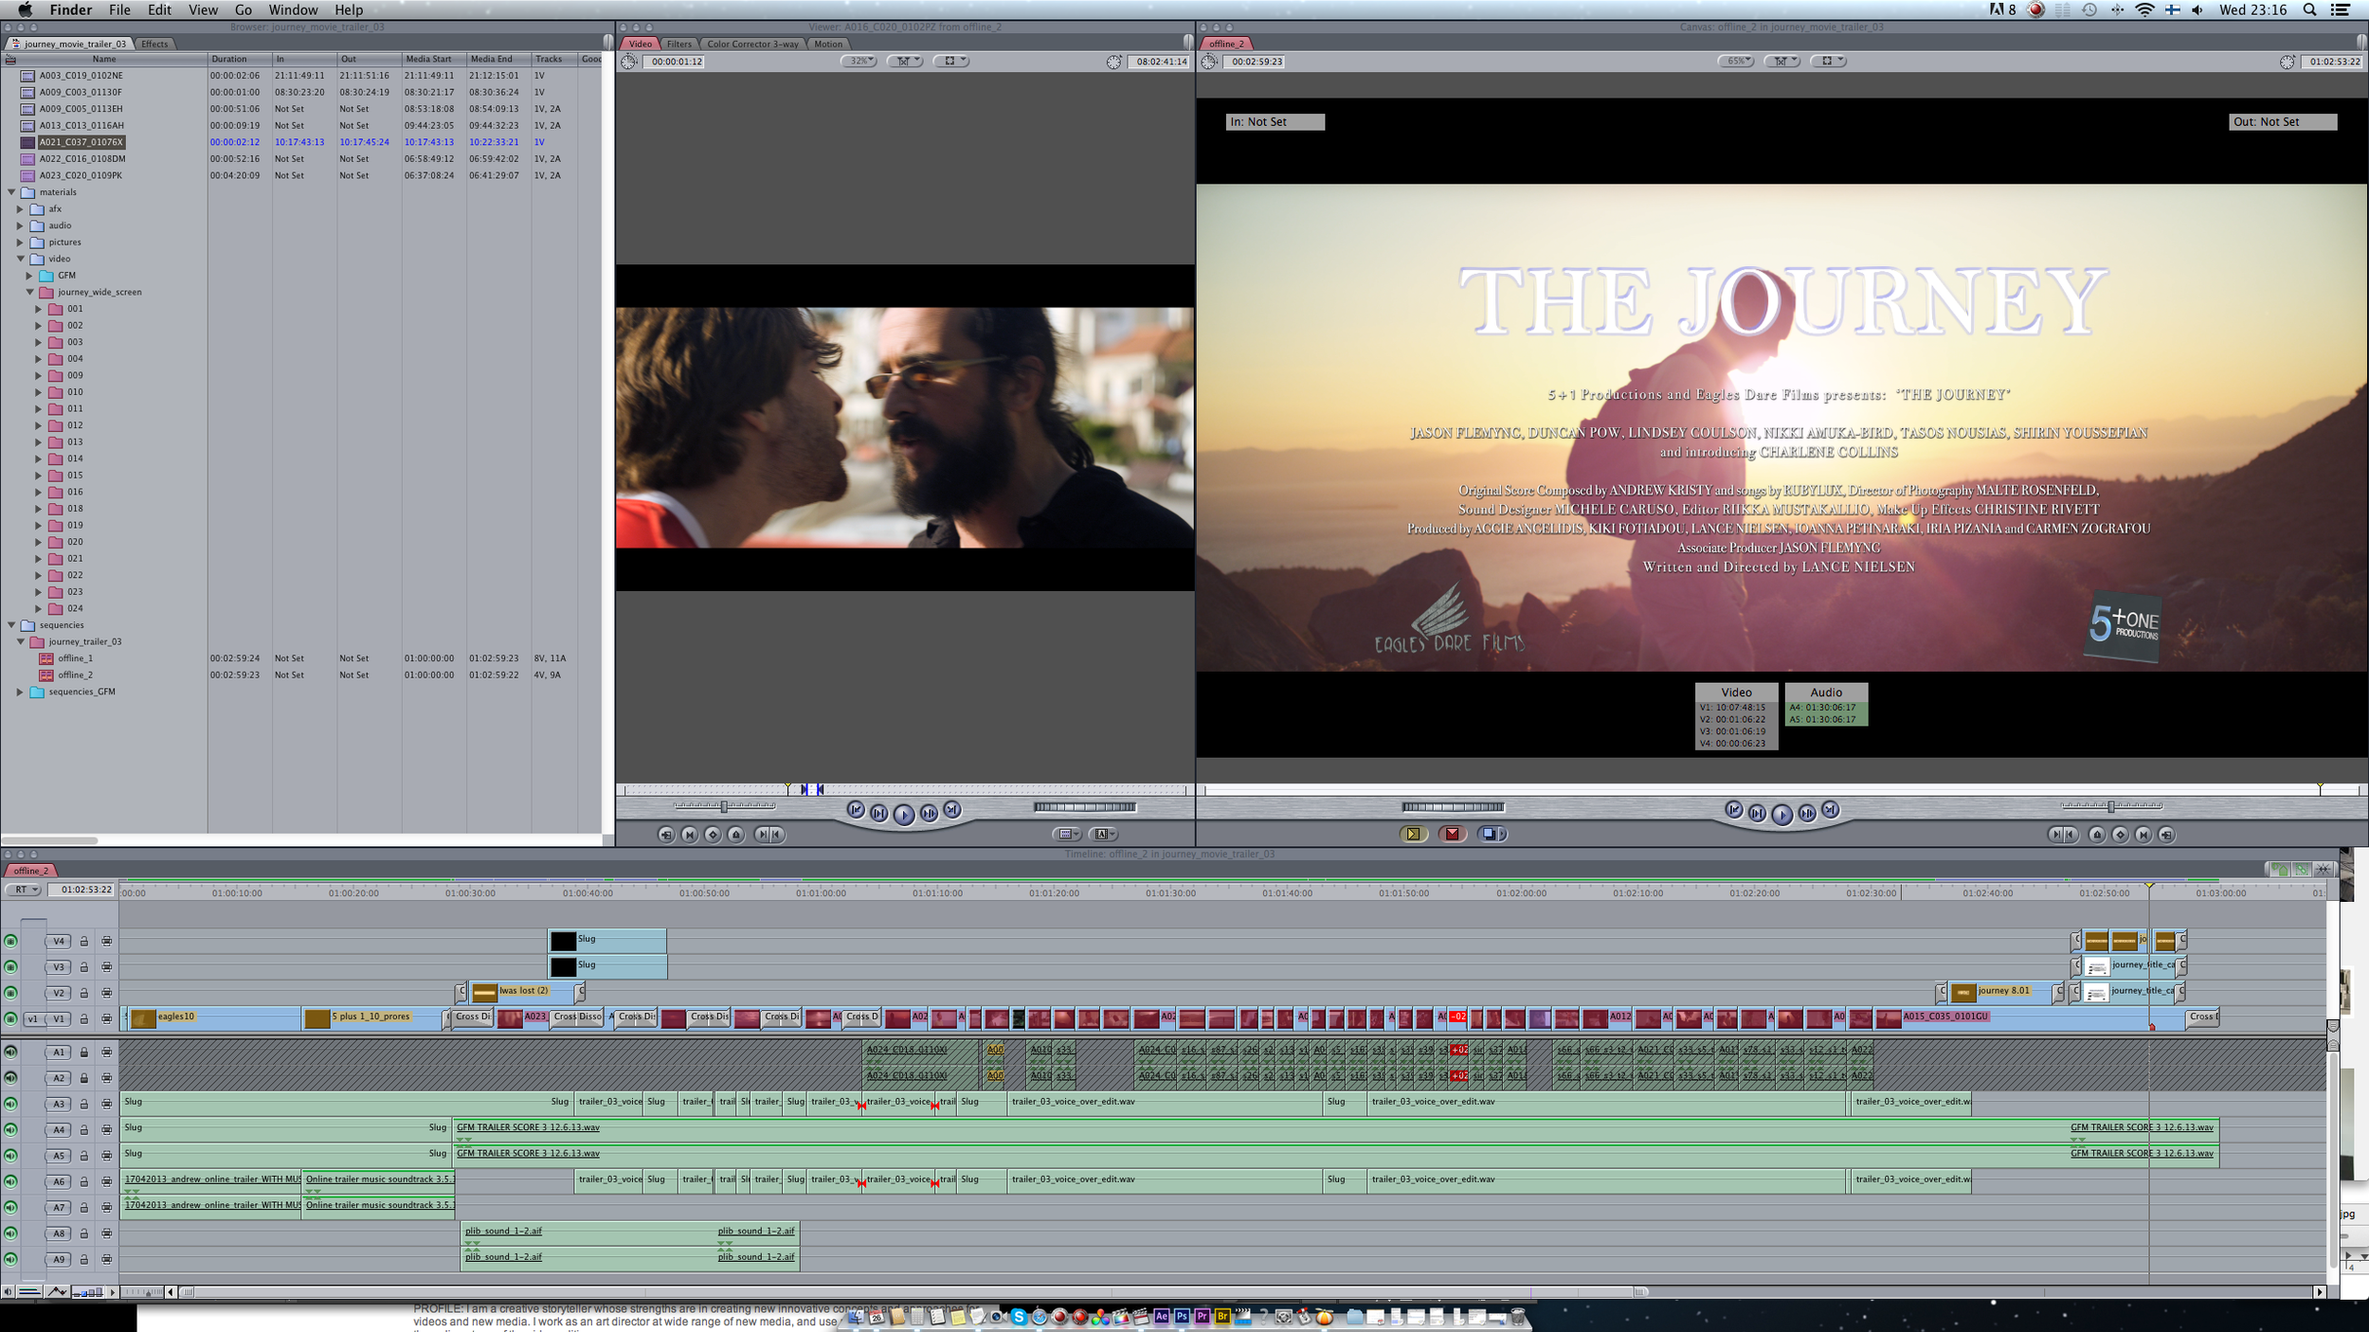
Task: Switch to Filters tab in Viewer
Action: 678,44
